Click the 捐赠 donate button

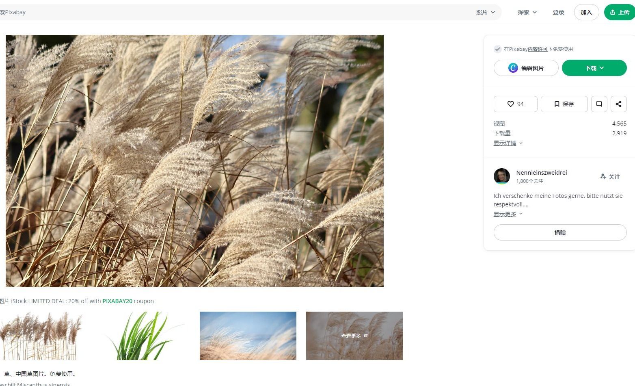560,232
